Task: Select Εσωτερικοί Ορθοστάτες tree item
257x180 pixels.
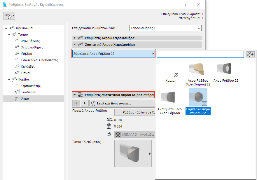Action: [39, 60]
